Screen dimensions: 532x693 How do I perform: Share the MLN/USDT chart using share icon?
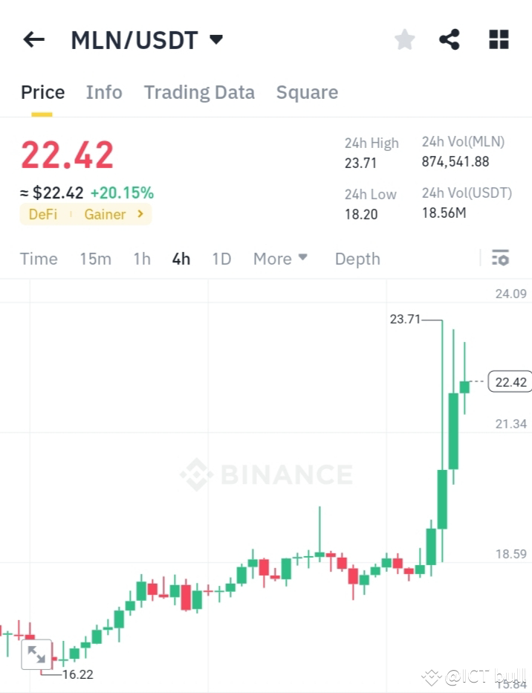click(x=449, y=39)
